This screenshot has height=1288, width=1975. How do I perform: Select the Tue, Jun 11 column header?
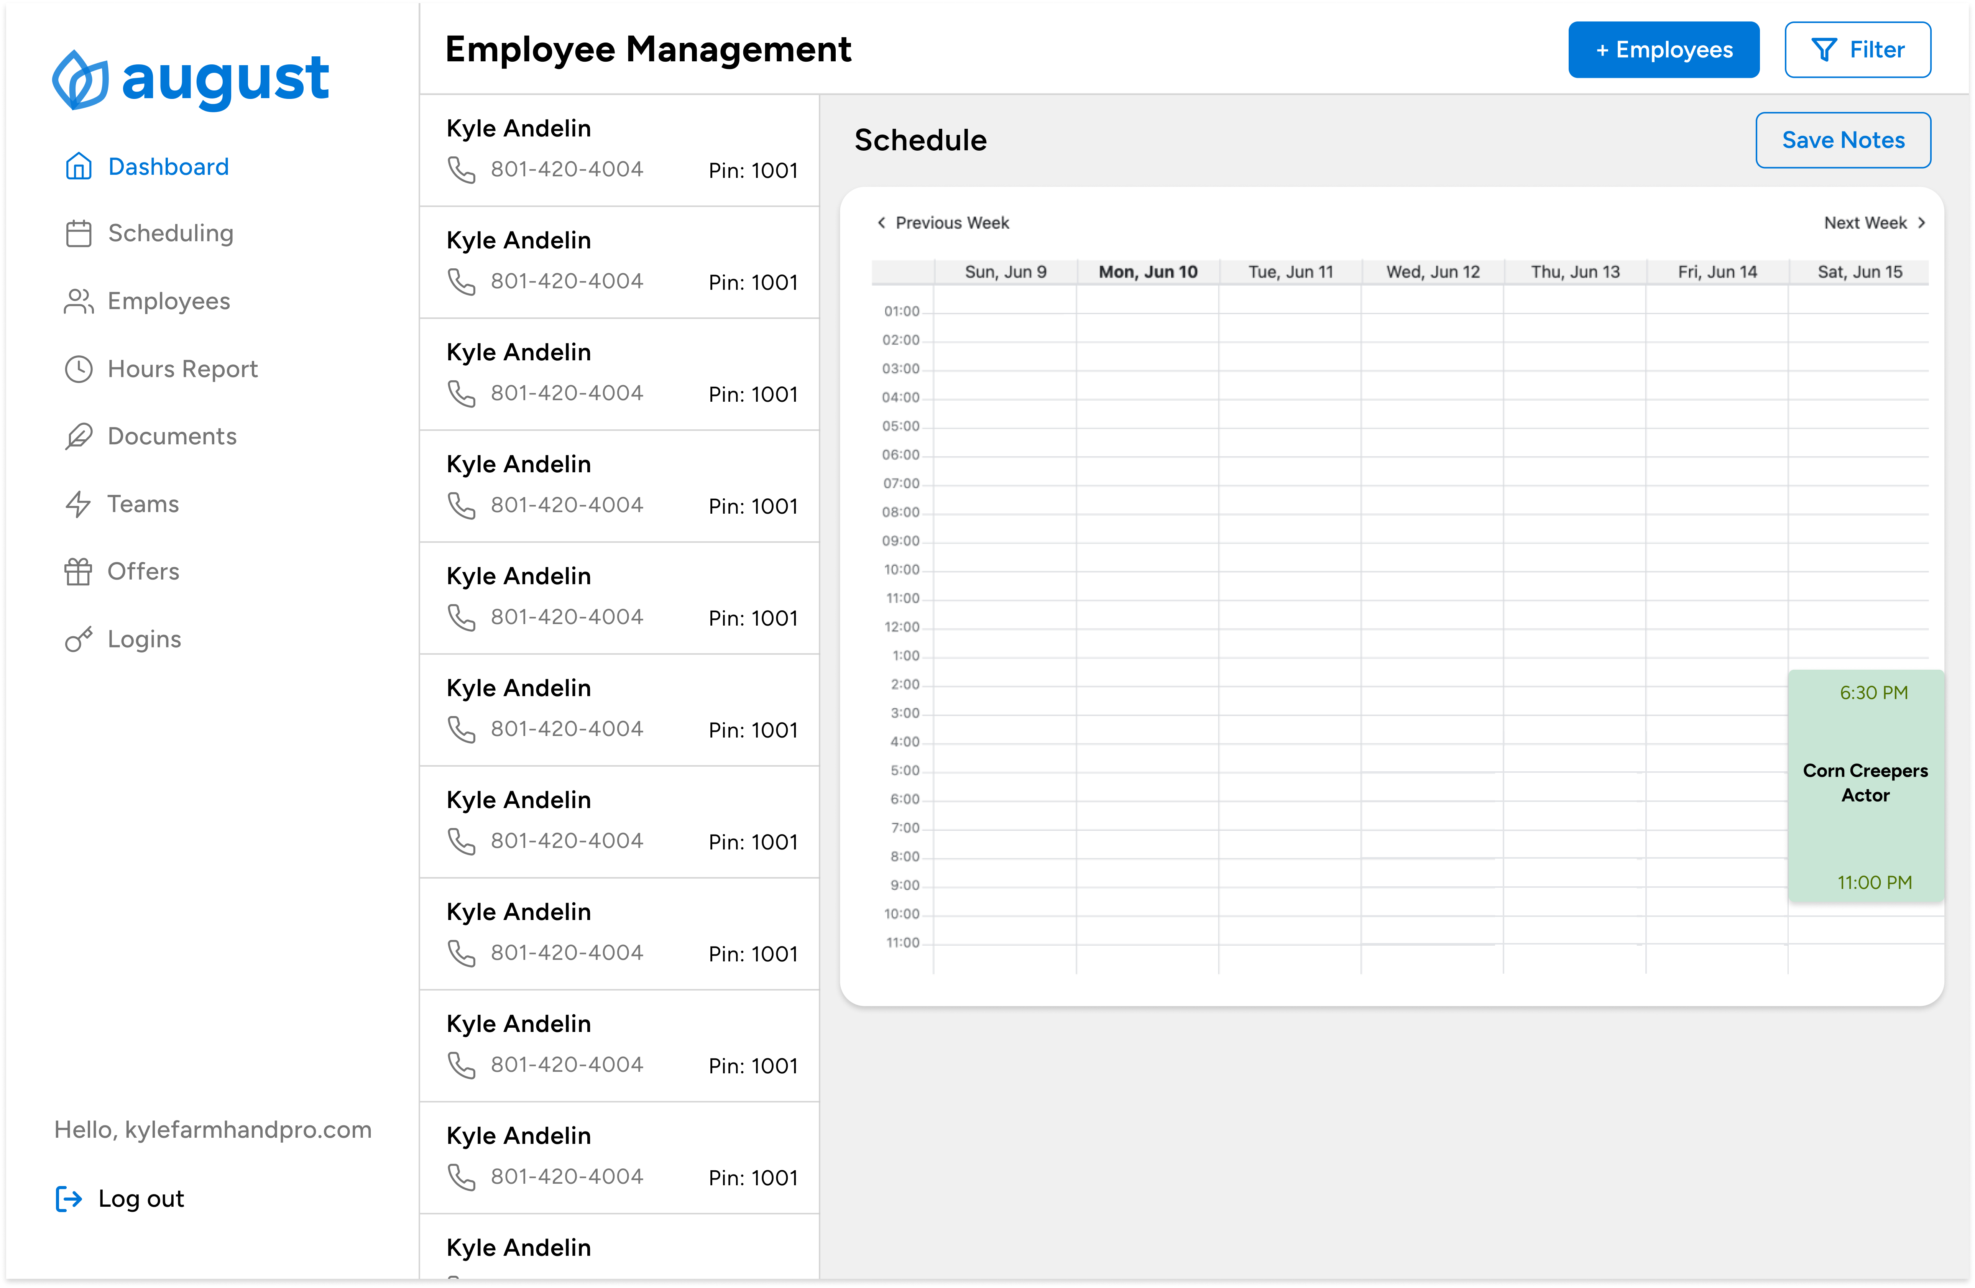coord(1290,272)
